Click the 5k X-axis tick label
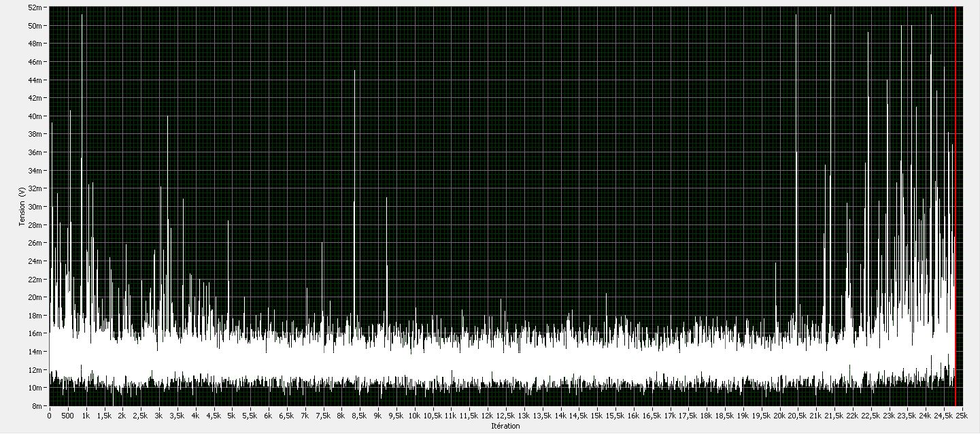Screen dimensions: 980x434 (232, 415)
